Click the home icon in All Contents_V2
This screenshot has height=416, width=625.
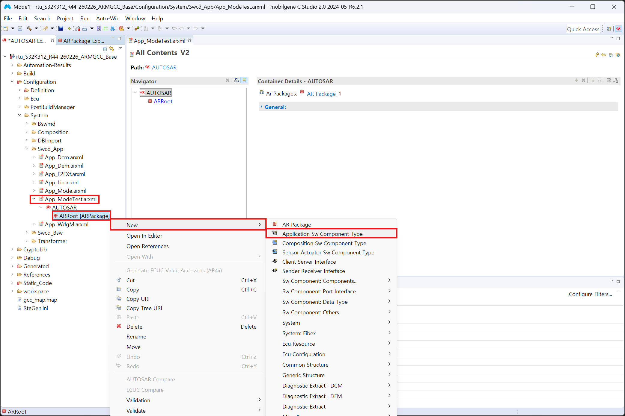tap(611, 55)
